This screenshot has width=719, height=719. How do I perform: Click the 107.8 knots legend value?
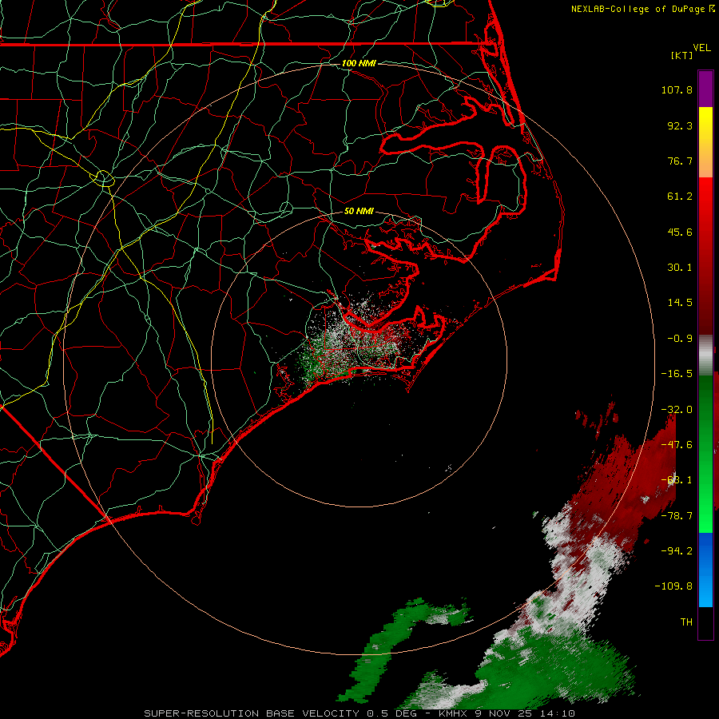[x=677, y=89]
